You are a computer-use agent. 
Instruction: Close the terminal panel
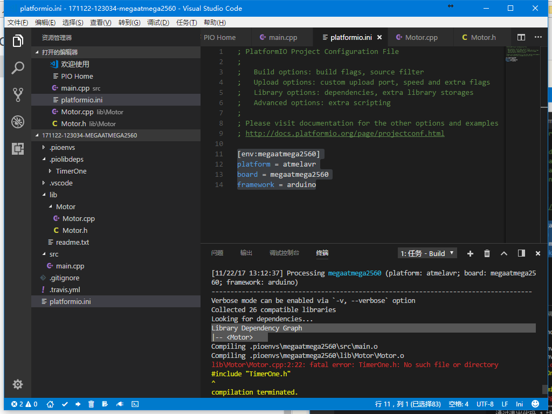(x=538, y=253)
